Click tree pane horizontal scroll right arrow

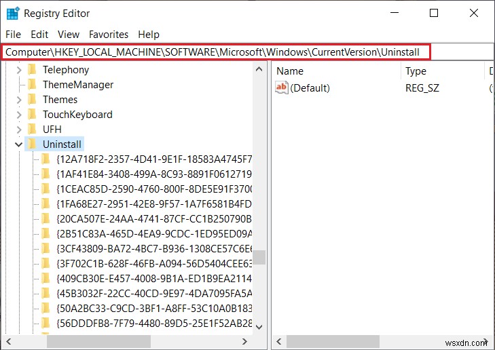pyautogui.click(x=244, y=341)
